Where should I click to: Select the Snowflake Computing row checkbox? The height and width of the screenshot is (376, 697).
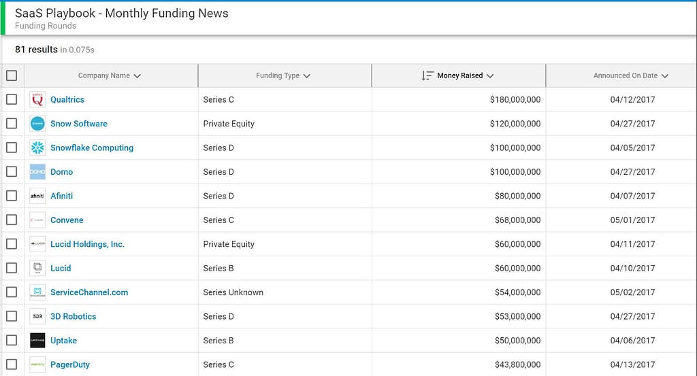click(12, 148)
